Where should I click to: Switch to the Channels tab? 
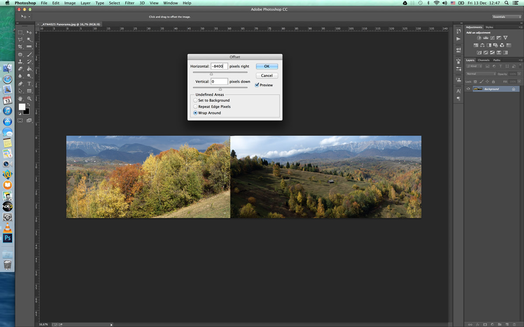(483, 60)
